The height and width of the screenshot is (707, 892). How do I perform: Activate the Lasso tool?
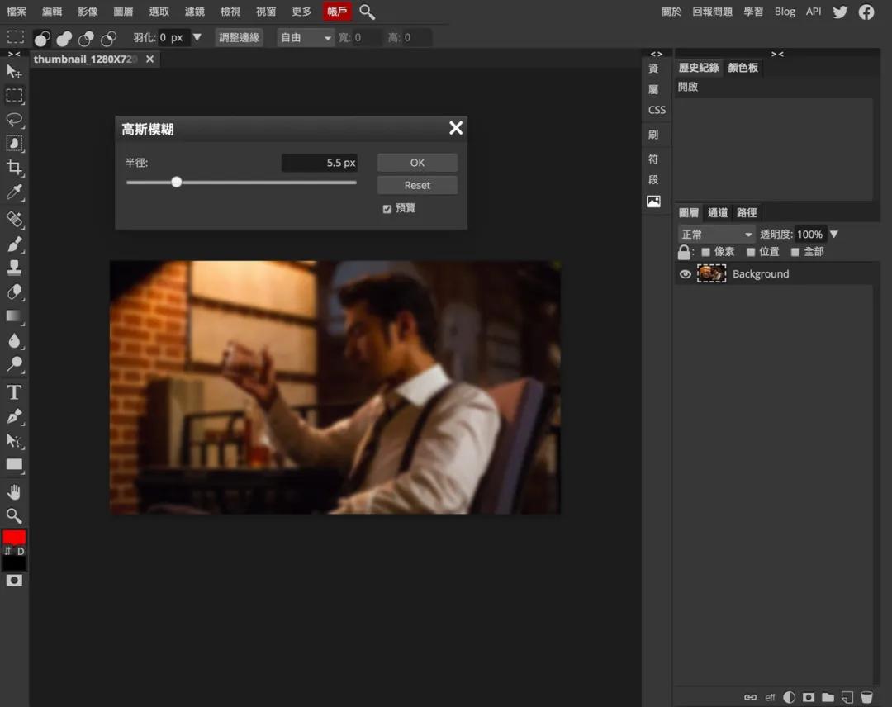point(13,121)
